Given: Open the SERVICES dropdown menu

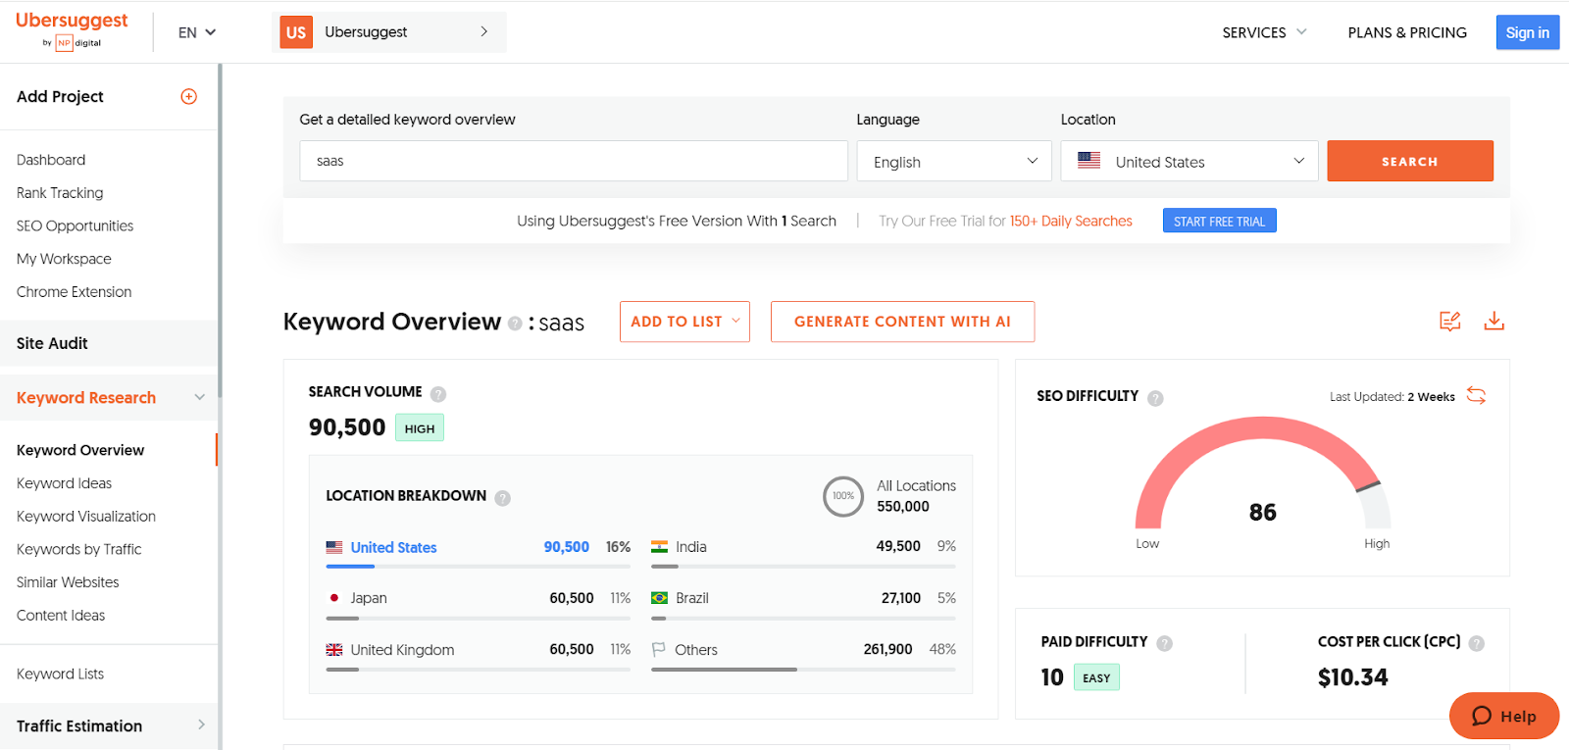Looking at the screenshot, I should 1264,32.
